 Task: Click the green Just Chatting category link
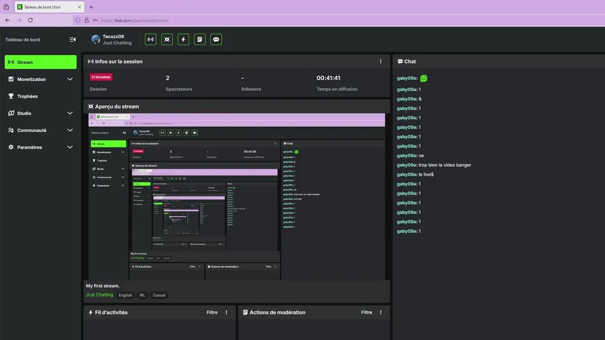point(99,295)
